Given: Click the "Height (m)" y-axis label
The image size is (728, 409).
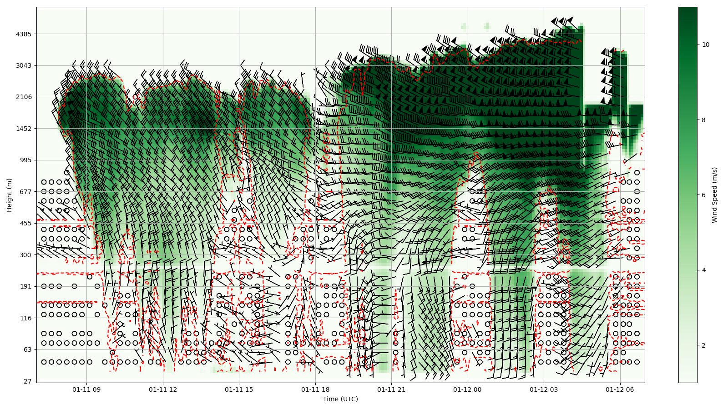Looking at the screenshot, I should coord(9,195).
